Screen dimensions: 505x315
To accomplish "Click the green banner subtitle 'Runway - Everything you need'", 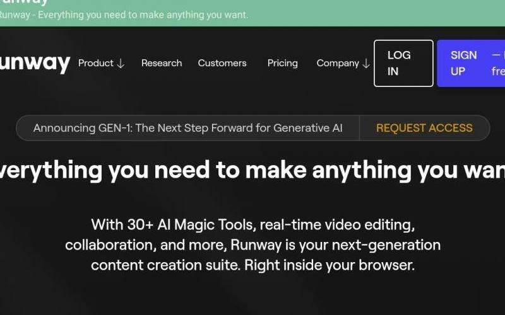I will [x=124, y=15].
